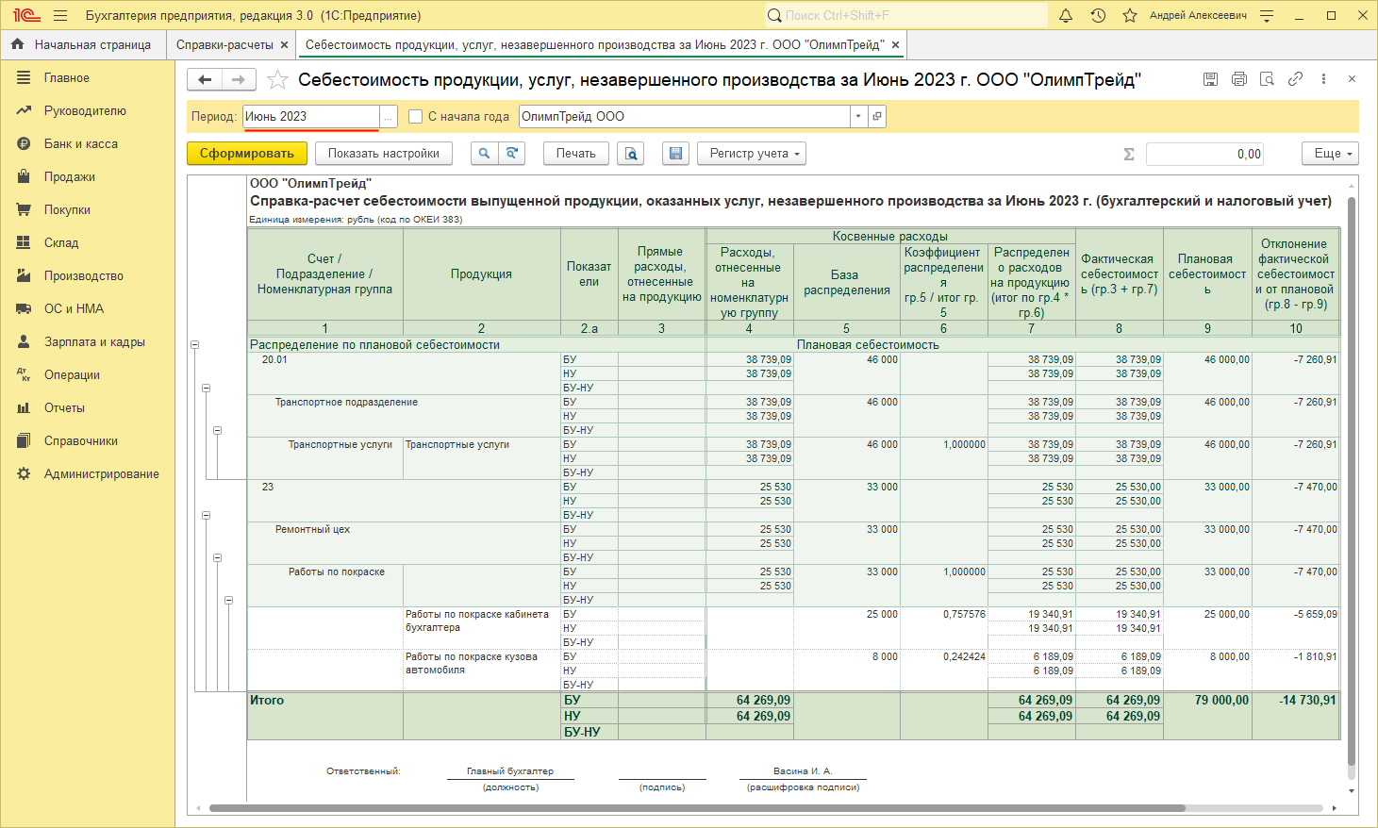Click the 'Период' input field
The image size is (1378, 828).
tap(311, 117)
